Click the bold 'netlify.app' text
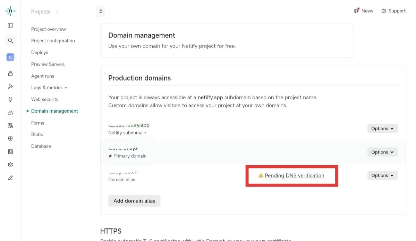This screenshot has height=241, width=416. tap(210, 98)
